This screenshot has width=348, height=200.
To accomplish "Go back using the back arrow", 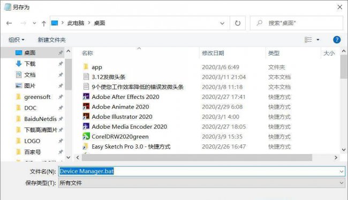I will coord(9,23).
